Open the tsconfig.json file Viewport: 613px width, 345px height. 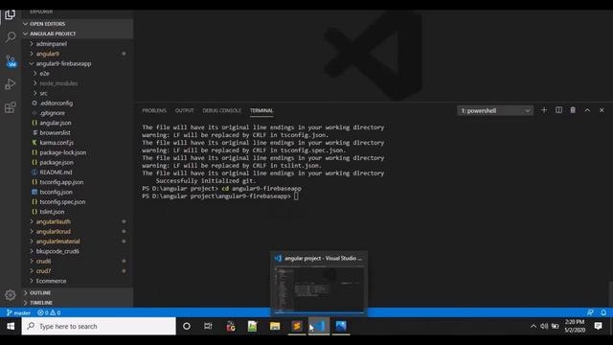point(78,192)
